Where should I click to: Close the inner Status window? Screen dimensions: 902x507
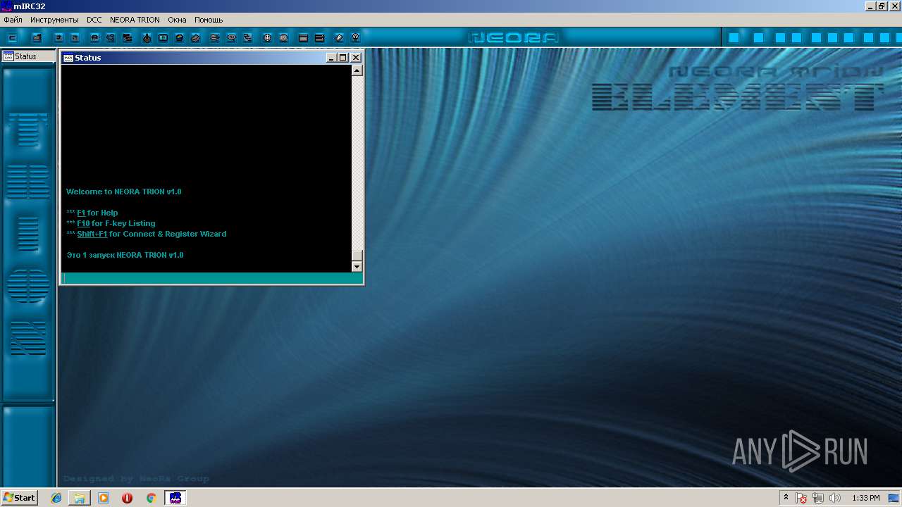356,58
